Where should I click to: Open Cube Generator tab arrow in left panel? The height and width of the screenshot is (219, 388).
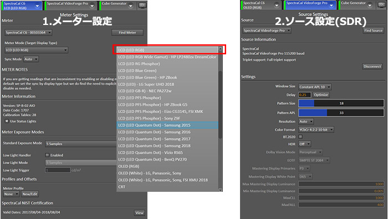(x=130, y=6)
